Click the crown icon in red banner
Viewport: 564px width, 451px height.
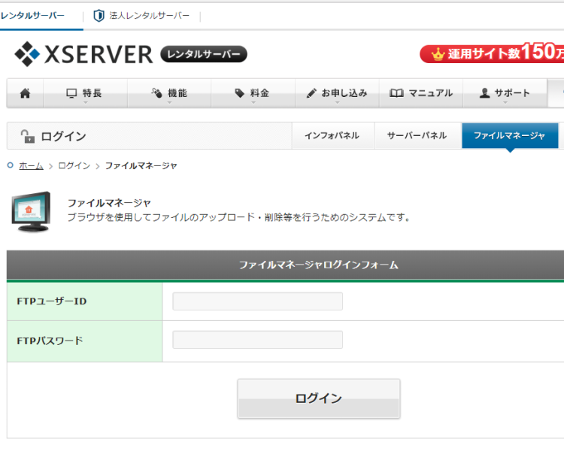pos(438,54)
